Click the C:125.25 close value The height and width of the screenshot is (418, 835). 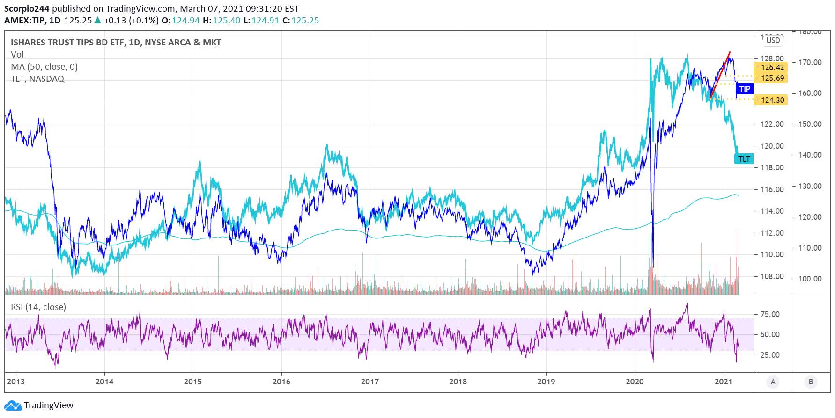pyautogui.click(x=301, y=21)
